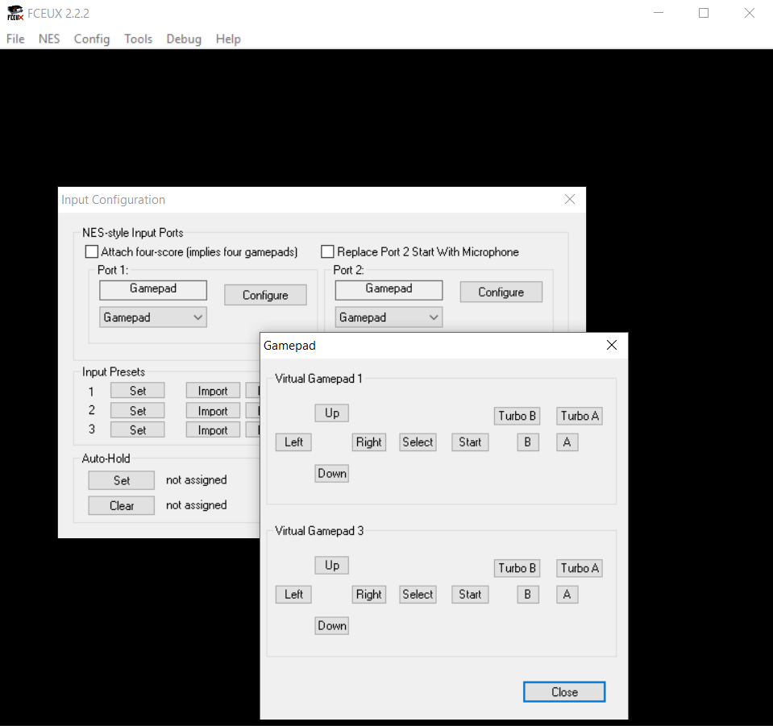Assign Up key for Virtual Gamepad 1
This screenshot has height=726, width=773.
(x=332, y=413)
